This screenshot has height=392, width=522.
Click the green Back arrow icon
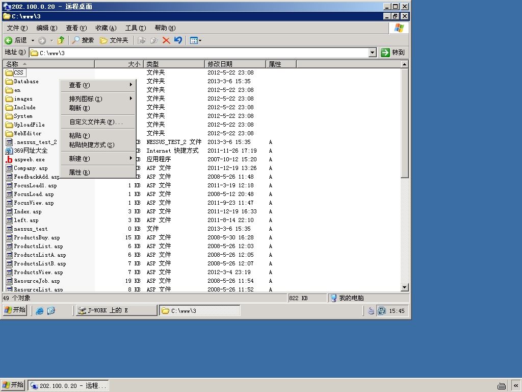coord(9,40)
